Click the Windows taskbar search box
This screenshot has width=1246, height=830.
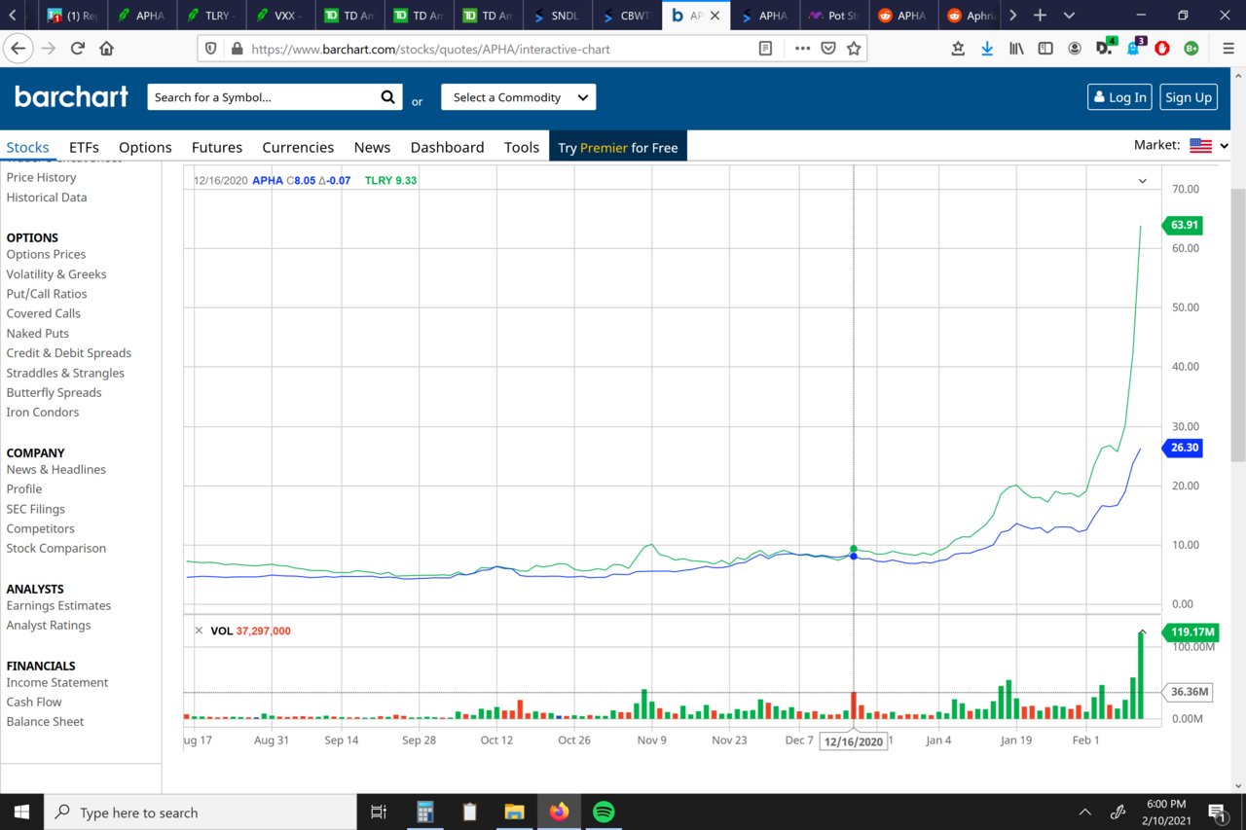[x=201, y=812]
